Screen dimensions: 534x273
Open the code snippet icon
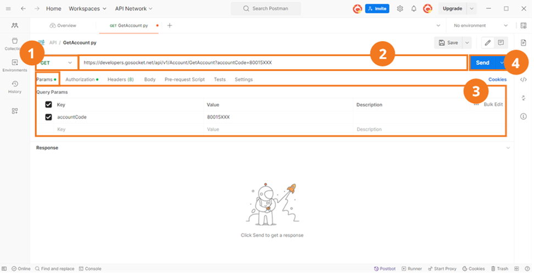click(524, 80)
